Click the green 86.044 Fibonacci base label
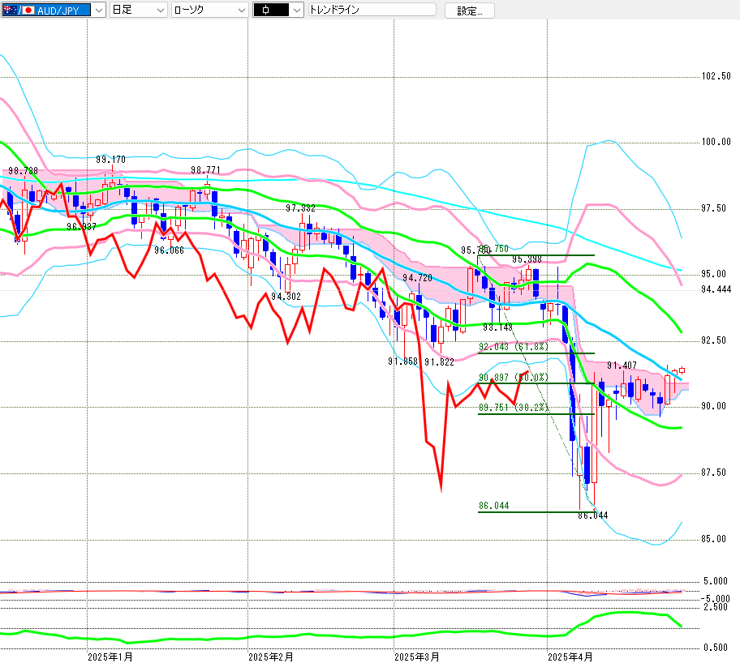 [493, 506]
